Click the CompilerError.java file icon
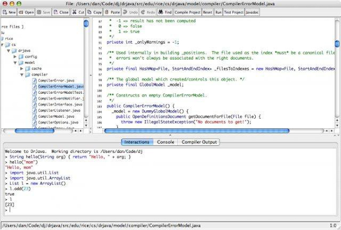Viewport: 341px width, 230px height. pyautogui.click(x=34, y=81)
